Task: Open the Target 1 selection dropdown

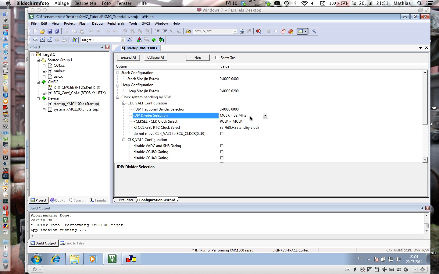Action: [123, 40]
